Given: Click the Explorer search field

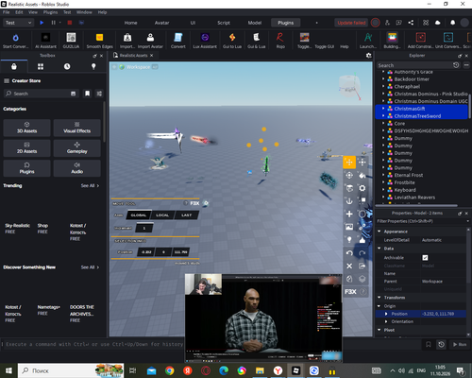Looking at the screenshot, I should click(x=413, y=65).
